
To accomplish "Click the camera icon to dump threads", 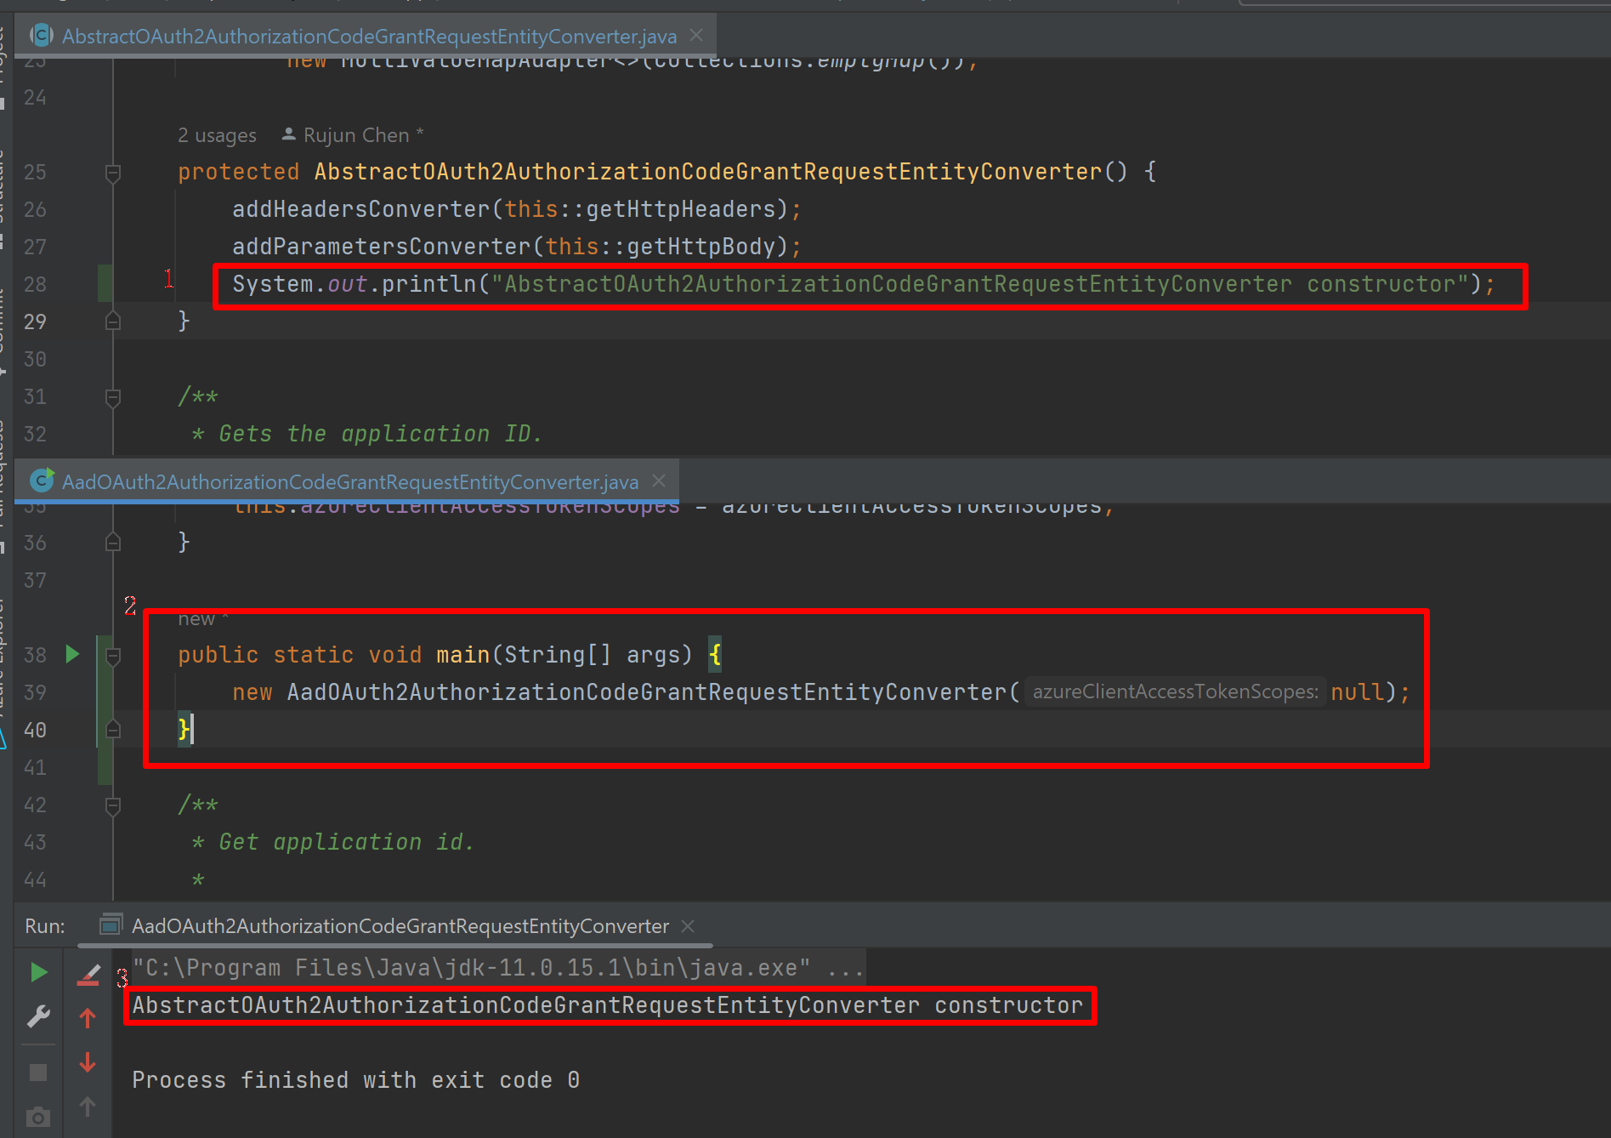I will (38, 1117).
